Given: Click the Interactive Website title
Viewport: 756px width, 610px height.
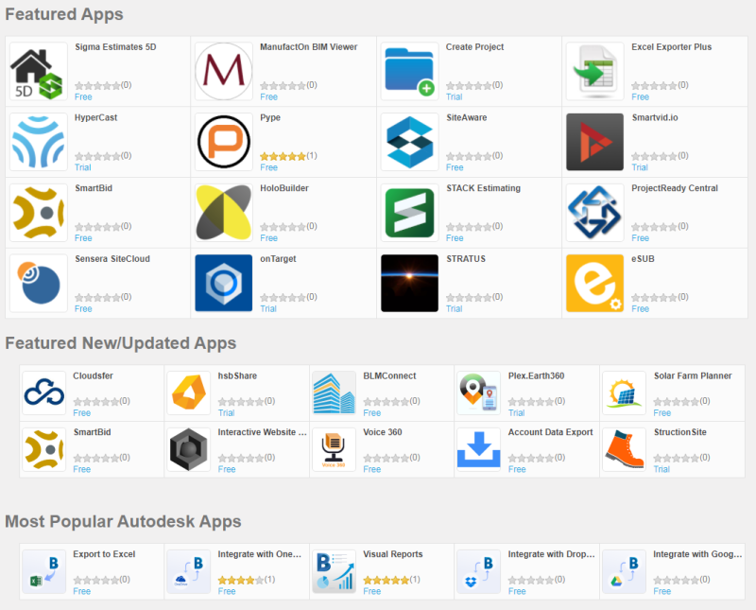Looking at the screenshot, I should 263,432.
